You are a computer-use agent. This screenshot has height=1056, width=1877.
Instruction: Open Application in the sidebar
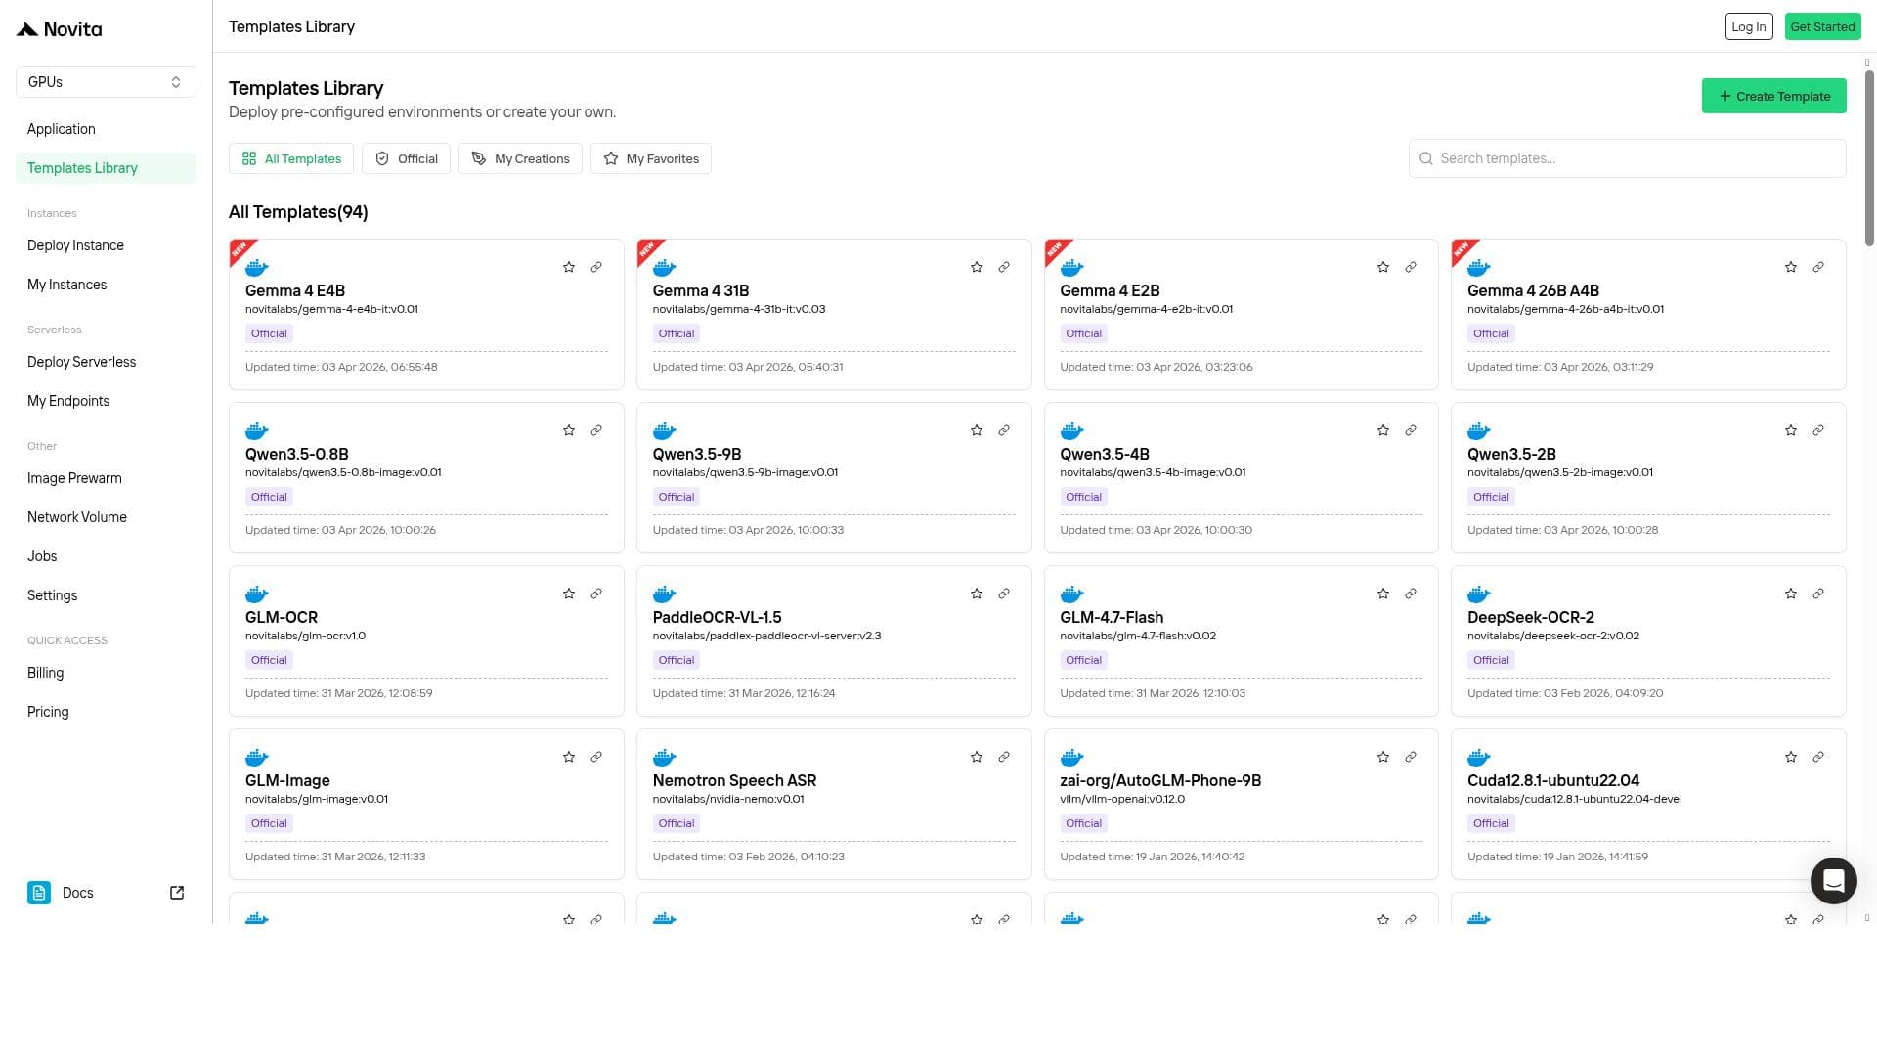(x=106, y=129)
